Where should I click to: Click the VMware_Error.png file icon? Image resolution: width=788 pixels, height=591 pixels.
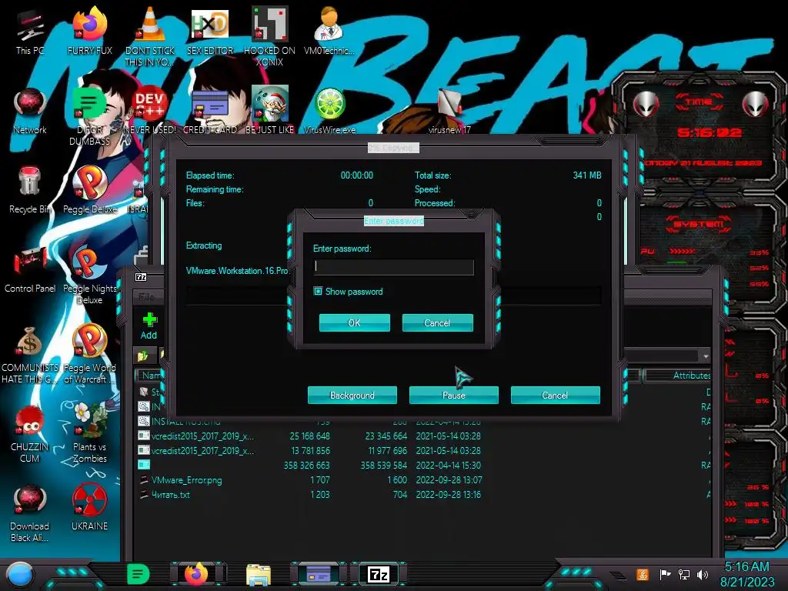[144, 480]
